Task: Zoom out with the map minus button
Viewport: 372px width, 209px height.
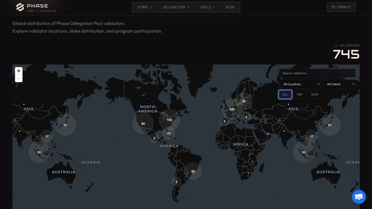Action: tap(19, 79)
